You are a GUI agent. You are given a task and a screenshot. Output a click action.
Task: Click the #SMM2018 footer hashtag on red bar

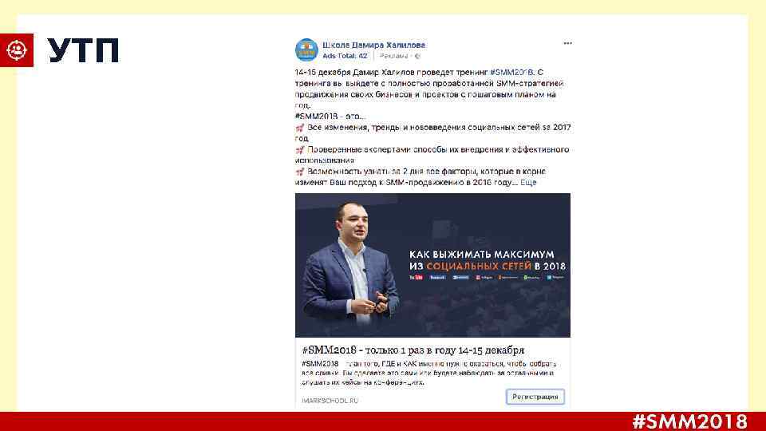[689, 421]
